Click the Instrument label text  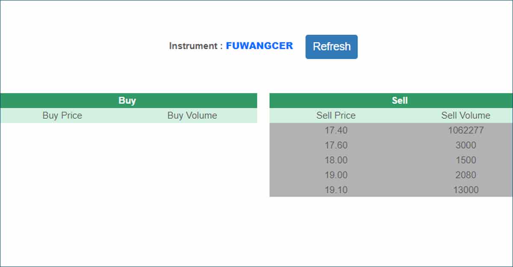point(195,46)
